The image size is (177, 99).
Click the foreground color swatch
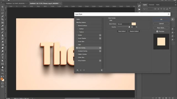(2, 79)
